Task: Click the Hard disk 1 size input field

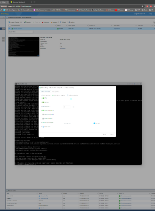Action: [67, 107]
